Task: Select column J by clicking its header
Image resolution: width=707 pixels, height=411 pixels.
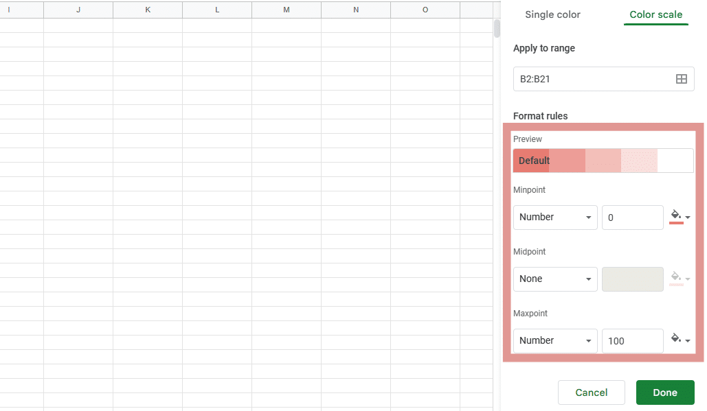Action: click(x=78, y=9)
